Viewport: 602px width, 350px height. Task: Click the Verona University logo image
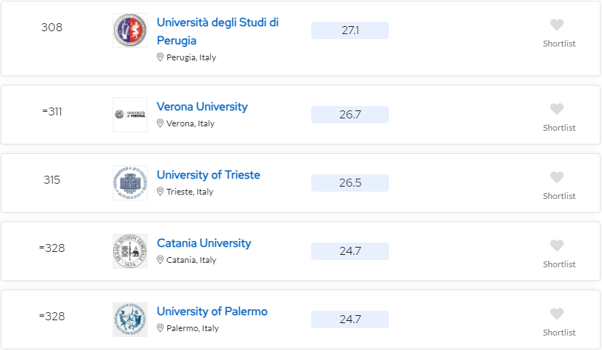130,115
